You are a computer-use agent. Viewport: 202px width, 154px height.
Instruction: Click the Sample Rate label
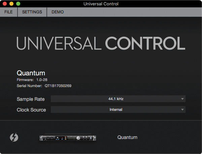pos(31,99)
